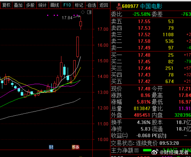Click 净资 value 5.83

point(145,129)
